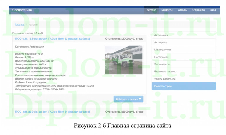Open the ПСС-131.18Э product title link
The image size is (226, 135).
click(53, 39)
